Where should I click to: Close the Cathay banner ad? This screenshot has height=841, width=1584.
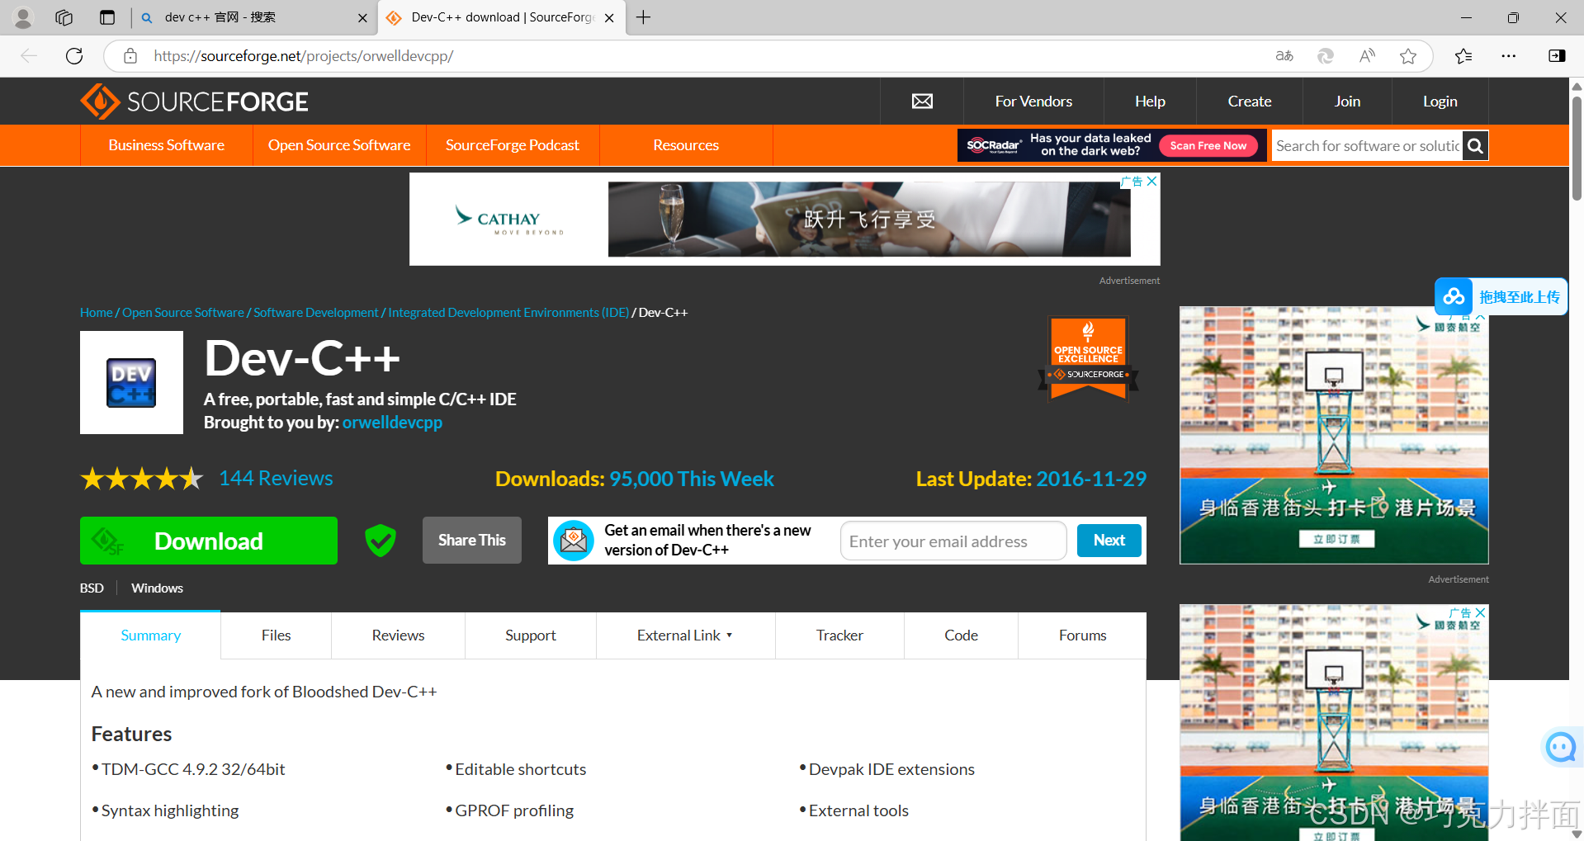coord(1151,181)
